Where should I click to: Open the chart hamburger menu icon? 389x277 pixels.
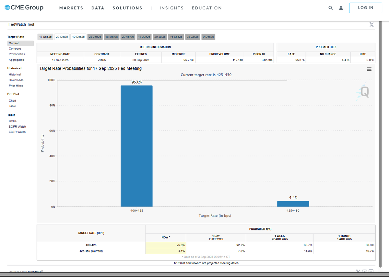[x=369, y=69]
